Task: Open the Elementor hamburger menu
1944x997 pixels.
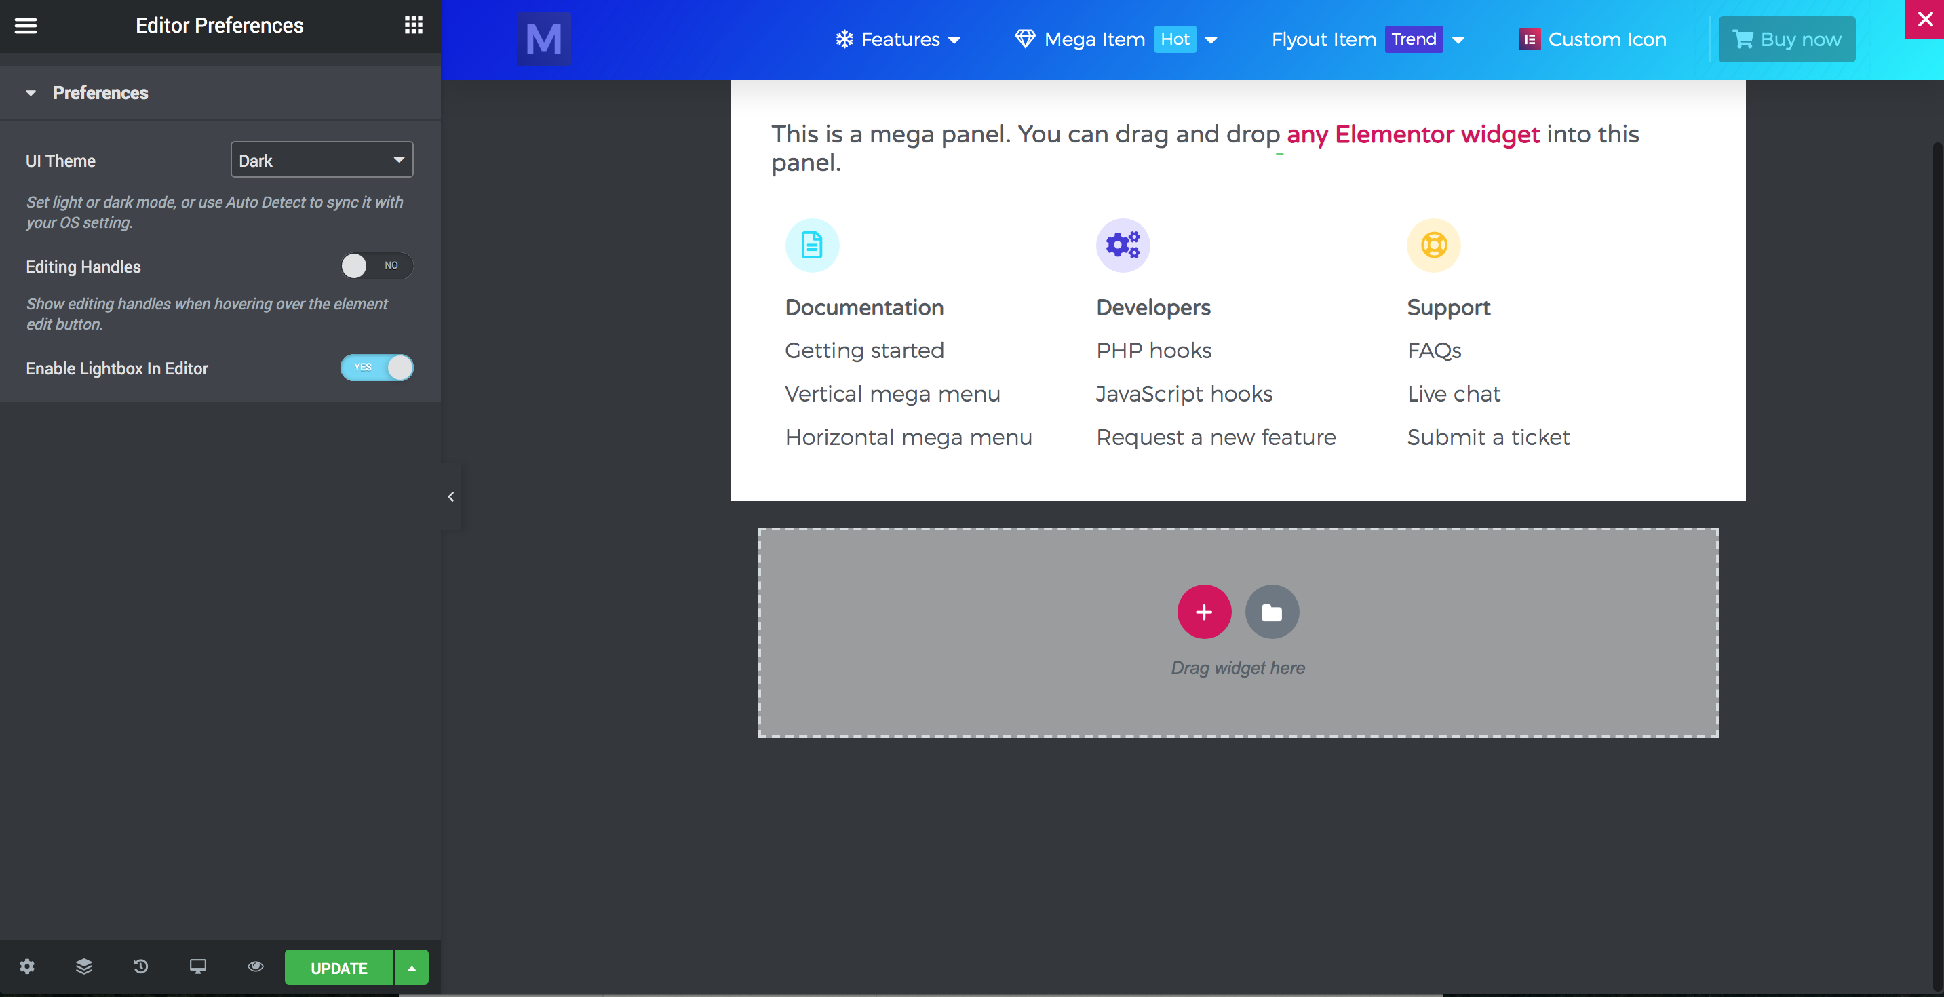Action: click(x=25, y=25)
